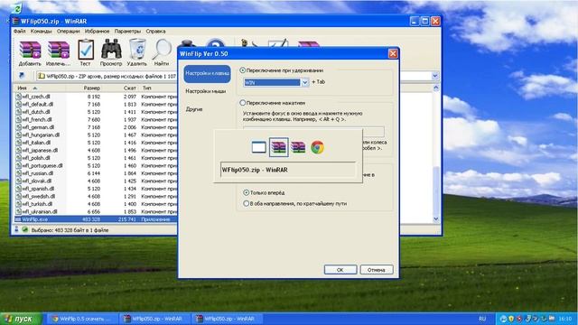Open the Параметры menu

[x=127, y=32]
